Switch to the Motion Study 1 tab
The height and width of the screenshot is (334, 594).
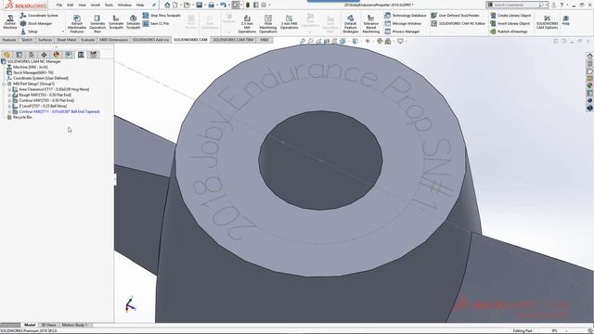tap(74, 325)
